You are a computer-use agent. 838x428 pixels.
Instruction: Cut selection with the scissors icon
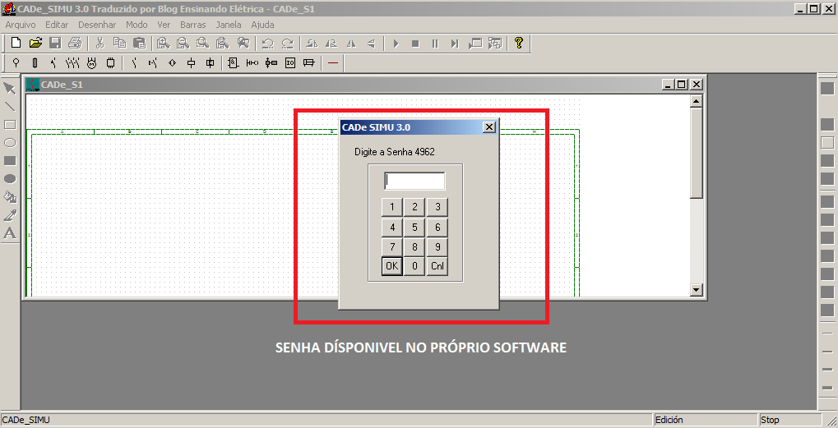tap(100, 44)
